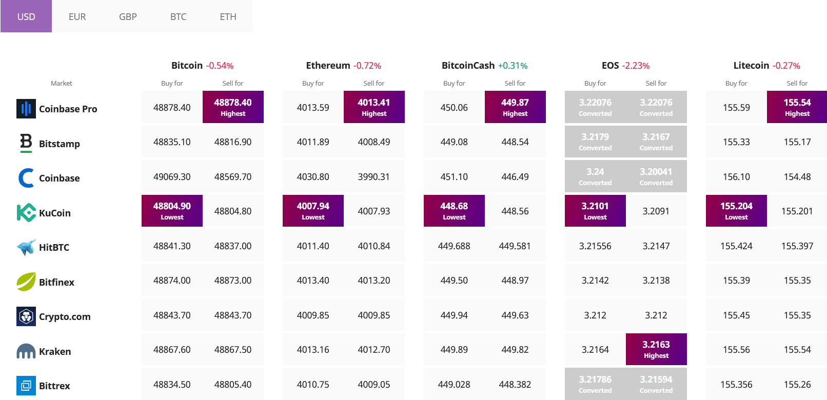
Task: Click Coinbase Pro converted EOS 3.22076 buy cell
Action: [595, 107]
